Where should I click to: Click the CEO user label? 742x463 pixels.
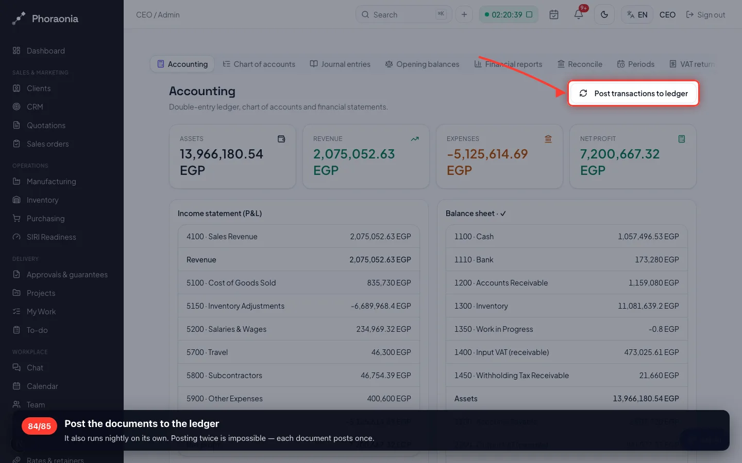(667, 14)
